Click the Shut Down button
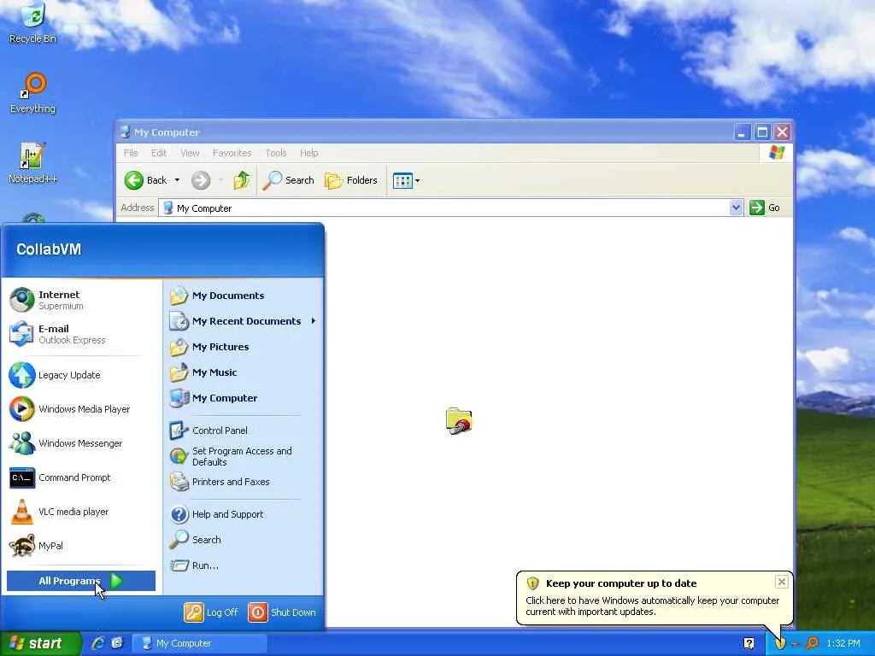 pyautogui.click(x=282, y=612)
